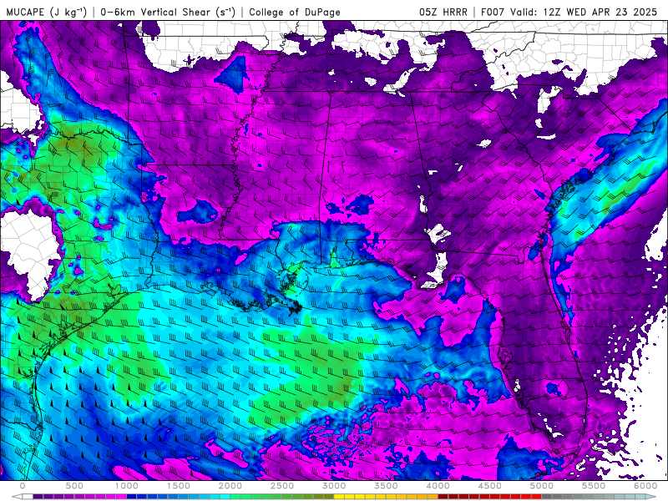
Task: Click the 2000 label on the colorbar
Action: point(230,486)
